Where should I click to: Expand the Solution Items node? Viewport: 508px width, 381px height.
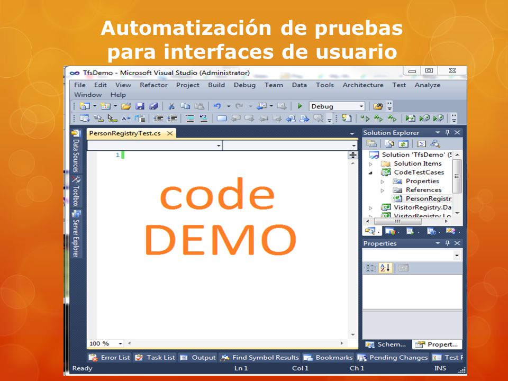point(371,164)
